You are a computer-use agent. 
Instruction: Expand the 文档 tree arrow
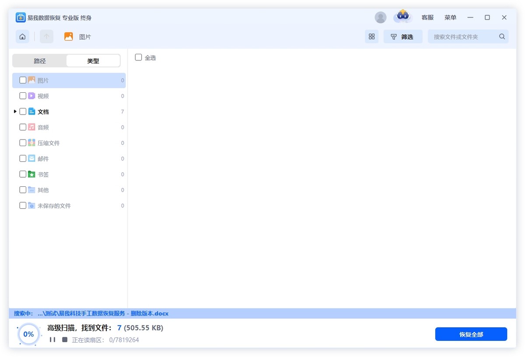15,112
